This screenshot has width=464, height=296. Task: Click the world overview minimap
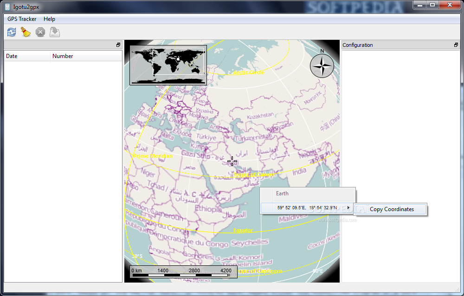tap(168, 65)
